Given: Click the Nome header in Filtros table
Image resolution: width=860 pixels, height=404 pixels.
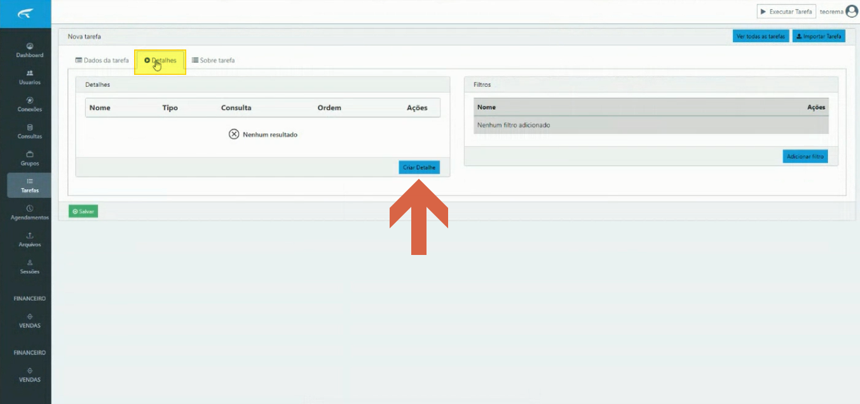Looking at the screenshot, I should 486,107.
